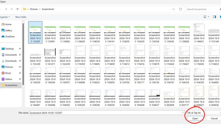Image resolution: width=221 pixels, height=124 pixels.
Task: Expand the address bar history dropdown
Action: coord(174,9)
